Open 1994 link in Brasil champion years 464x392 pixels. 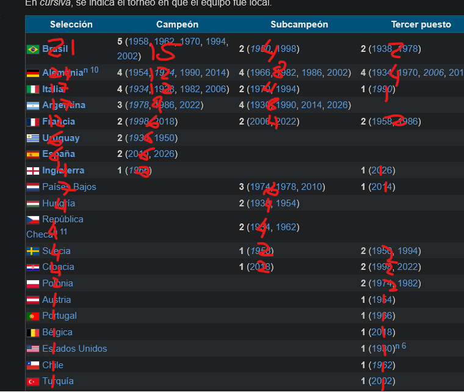[x=216, y=42]
